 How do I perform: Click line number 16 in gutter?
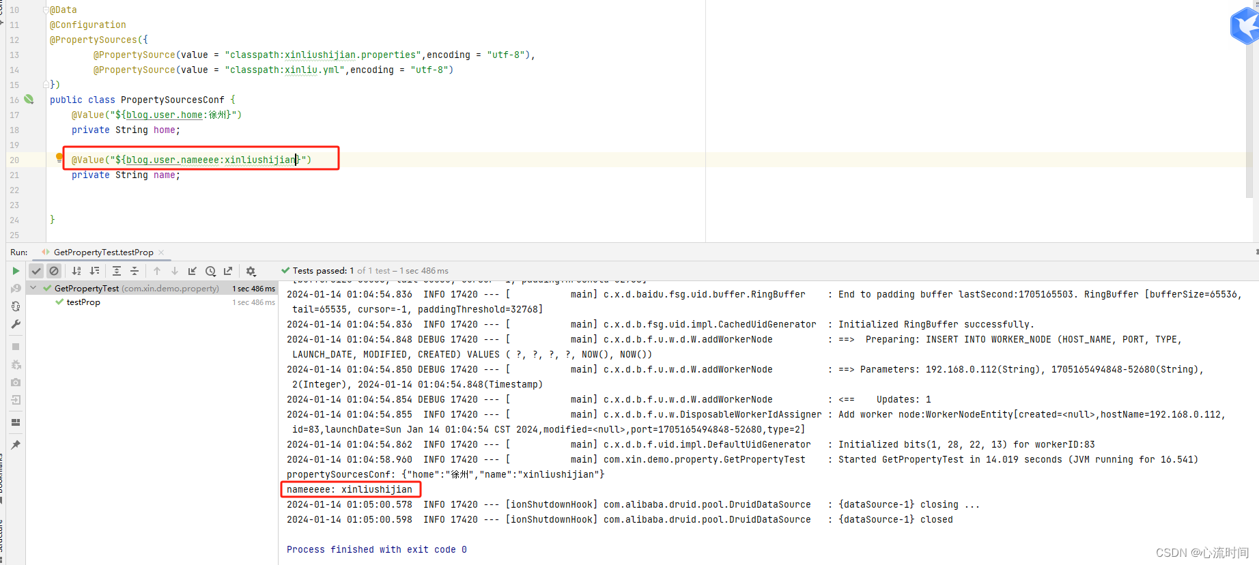click(14, 100)
